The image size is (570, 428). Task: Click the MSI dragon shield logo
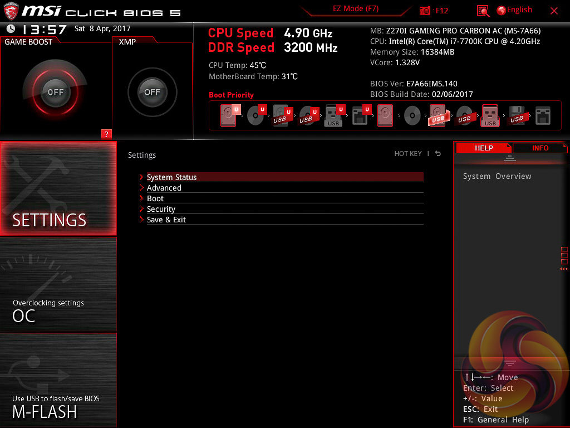click(11, 11)
